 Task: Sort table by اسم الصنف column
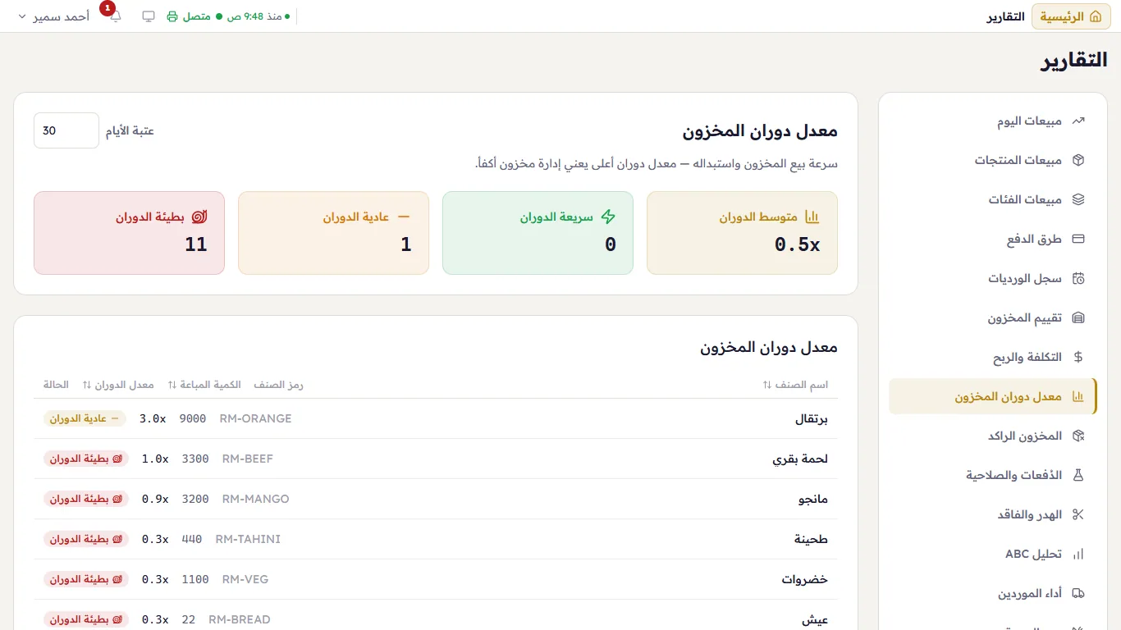click(795, 385)
